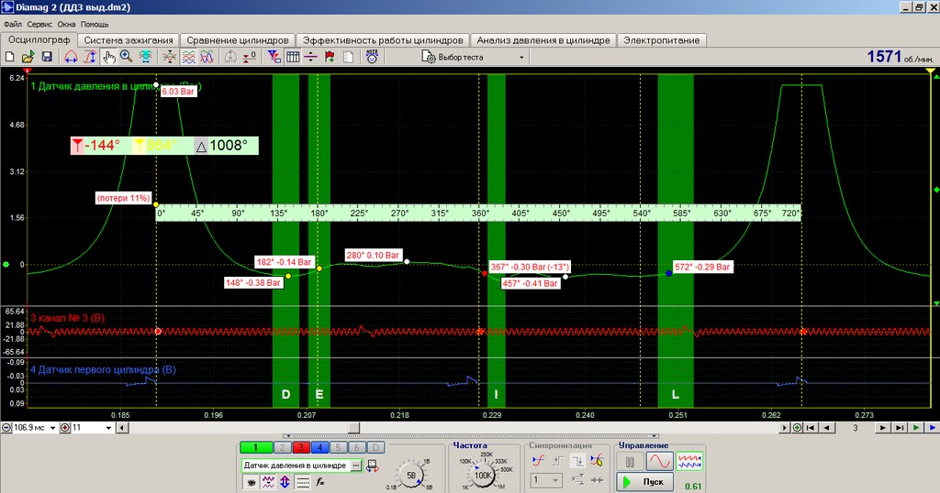Click the purple divide line icon
The image size is (940, 493).
(x=310, y=57)
